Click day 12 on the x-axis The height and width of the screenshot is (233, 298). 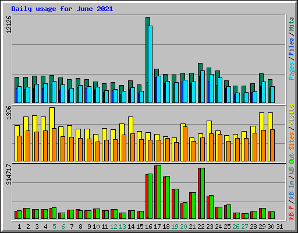tap(113, 227)
